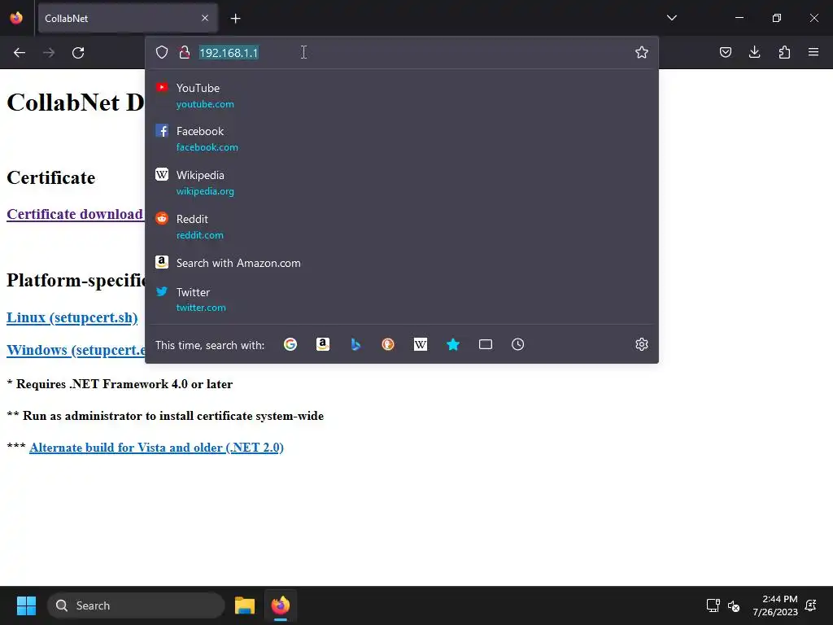Click the forward navigation arrow
Screen dimensions: 833x625
click(49, 53)
